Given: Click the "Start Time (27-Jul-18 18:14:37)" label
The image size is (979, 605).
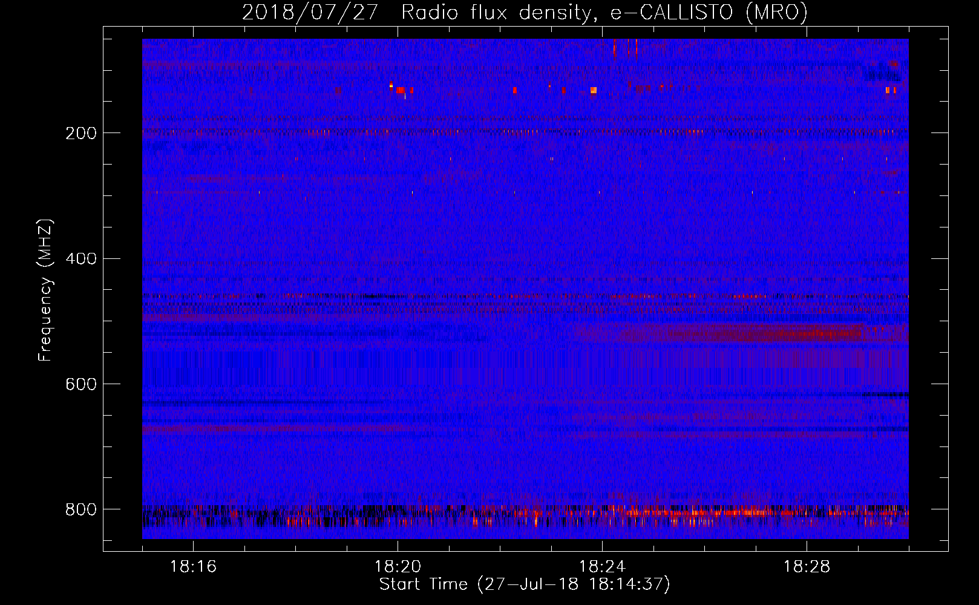Looking at the screenshot, I should [525, 584].
